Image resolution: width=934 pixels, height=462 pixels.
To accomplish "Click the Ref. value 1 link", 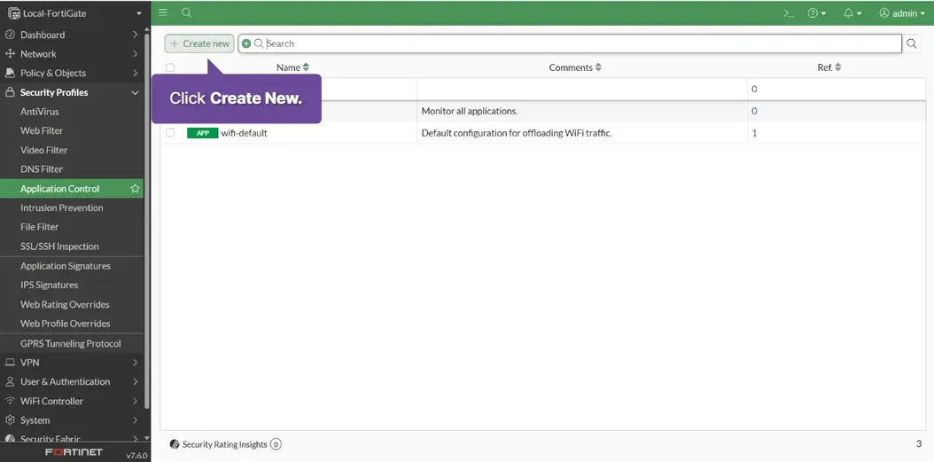I will [754, 133].
